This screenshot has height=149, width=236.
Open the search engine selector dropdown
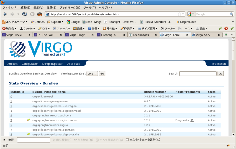point(191,14)
